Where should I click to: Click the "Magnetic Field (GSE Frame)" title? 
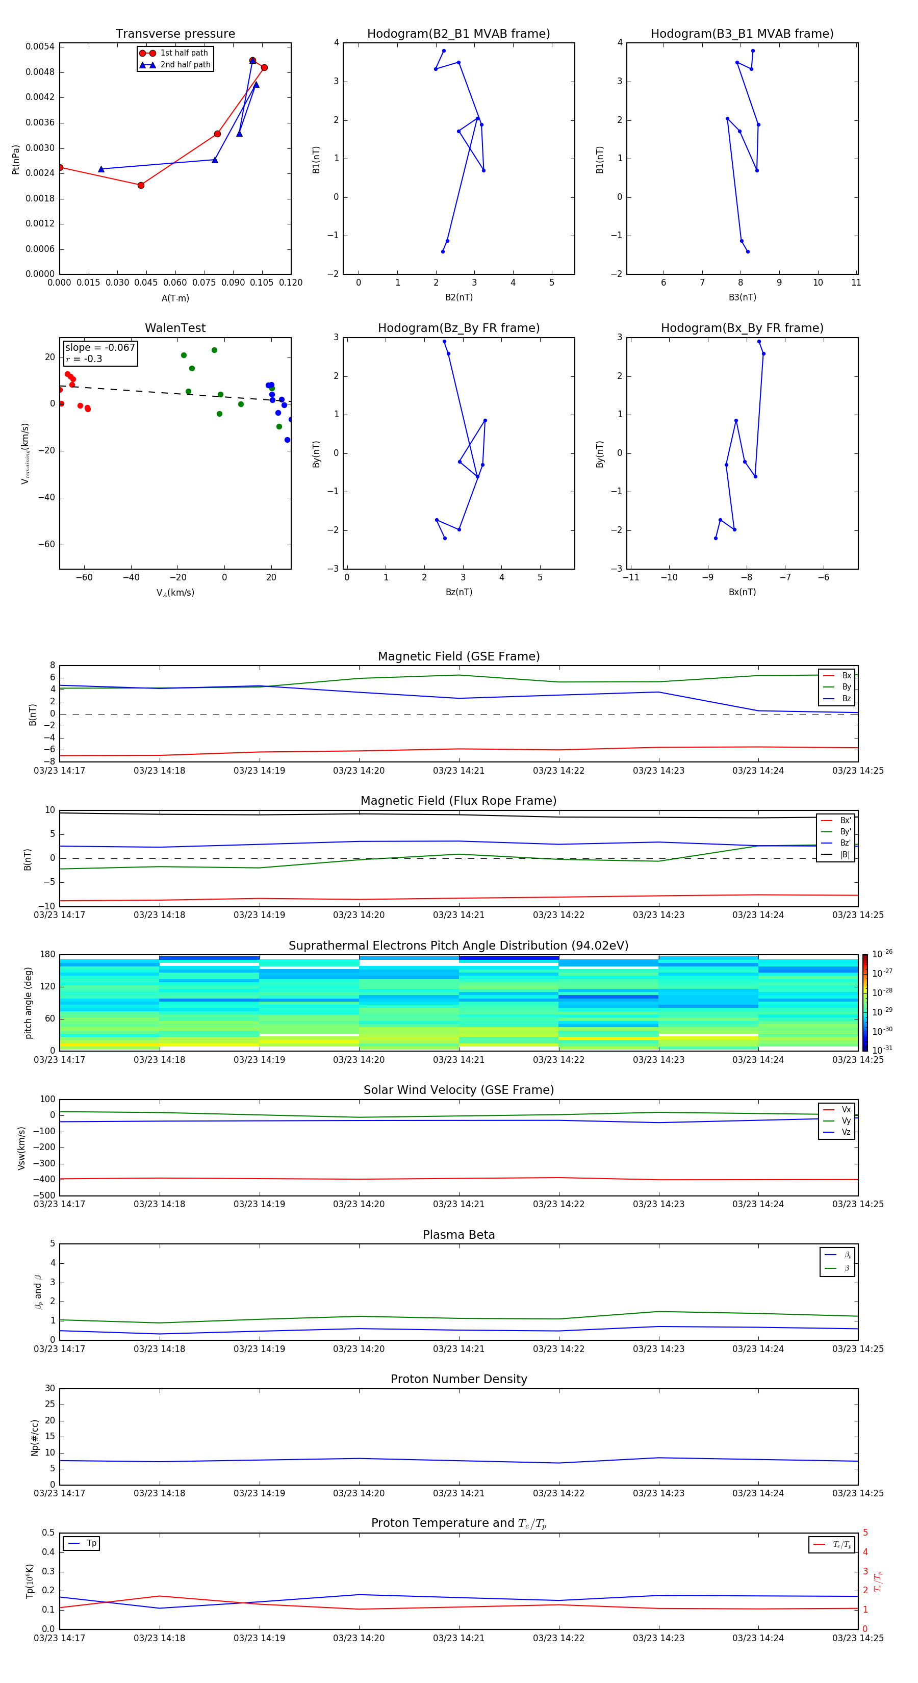458,656
